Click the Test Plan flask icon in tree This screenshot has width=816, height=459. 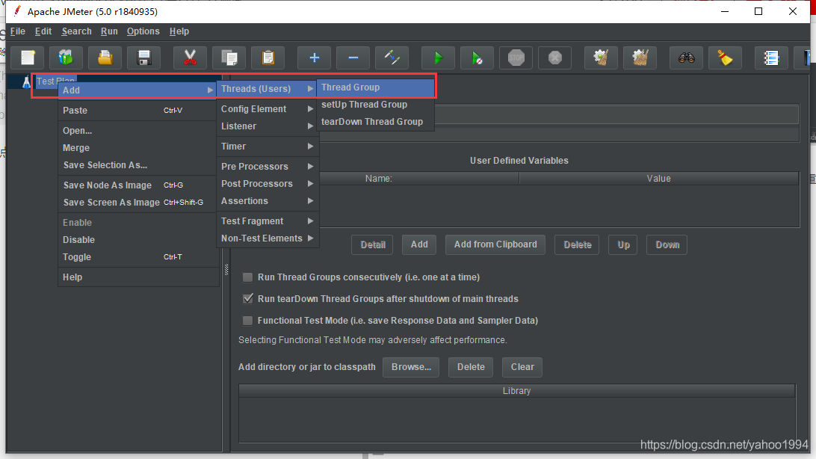(26, 81)
